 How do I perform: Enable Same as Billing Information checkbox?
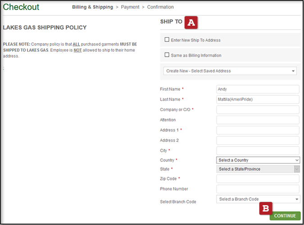(167, 55)
